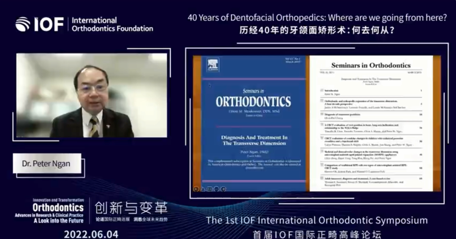Click 'Diagnosis And Treatment In The Transverse Dimension'
This screenshot has width=456, height=239.
click(254, 140)
